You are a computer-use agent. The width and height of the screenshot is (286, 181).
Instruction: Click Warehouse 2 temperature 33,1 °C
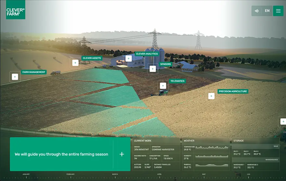tap(251, 167)
